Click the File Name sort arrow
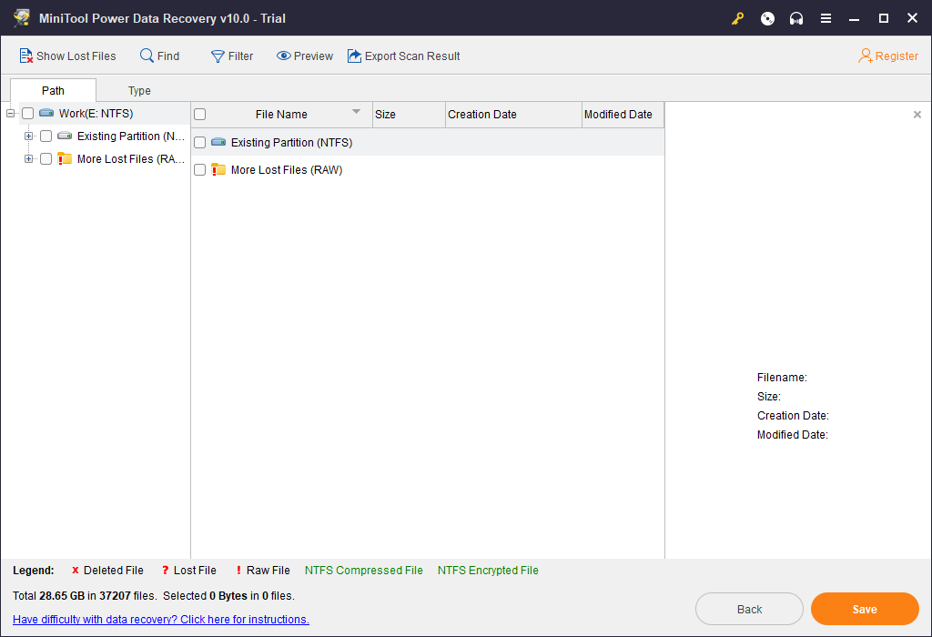The image size is (932, 637). (356, 111)
